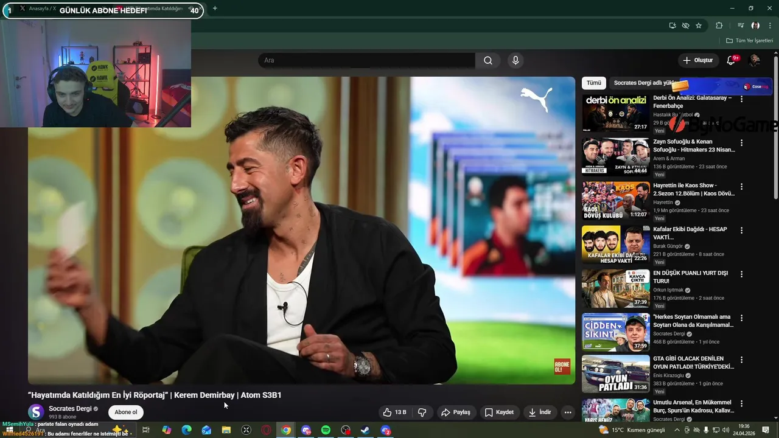Viewport: 779px width, 438px height.
Task: Open Tüm Yer İşaretleri bookmarks folder
Action: click(x=749, y=41)
